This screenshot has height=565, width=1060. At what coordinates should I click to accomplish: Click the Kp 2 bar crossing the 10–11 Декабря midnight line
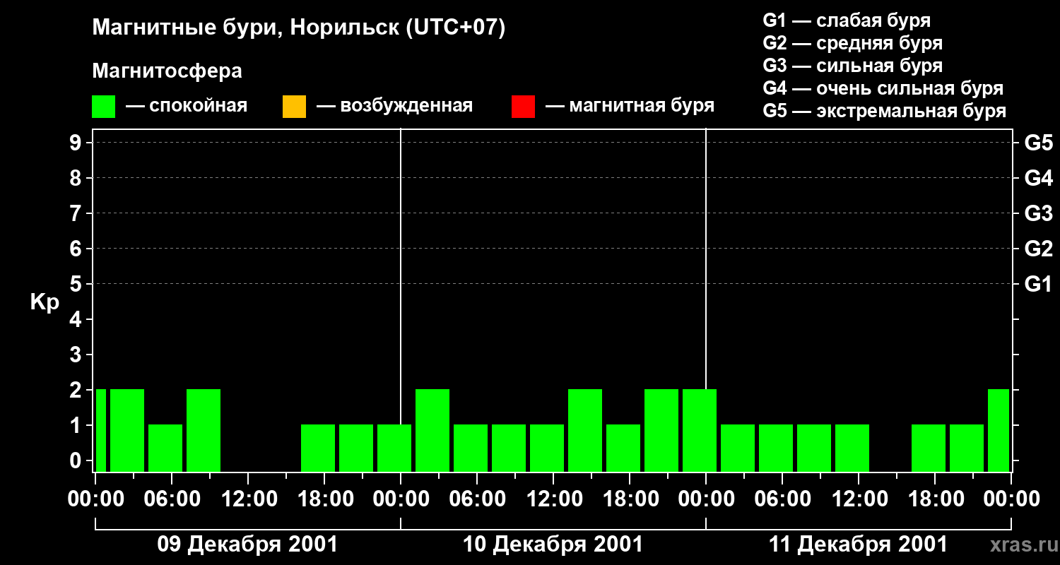(x=700, y=430)
